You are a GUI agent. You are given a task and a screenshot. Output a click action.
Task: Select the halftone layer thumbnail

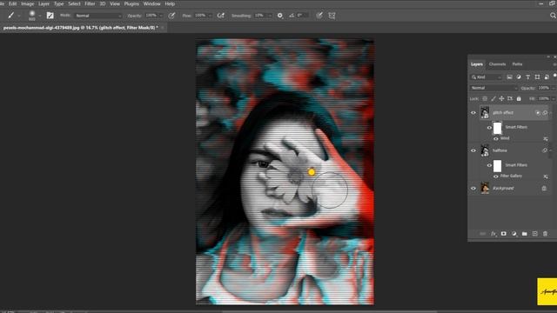485,150
